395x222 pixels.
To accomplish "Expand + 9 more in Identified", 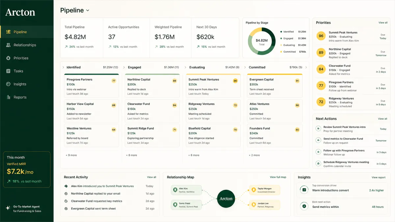I will (x=71, y=155).
